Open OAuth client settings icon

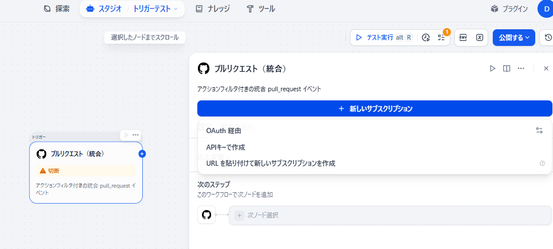coord(539,130)
